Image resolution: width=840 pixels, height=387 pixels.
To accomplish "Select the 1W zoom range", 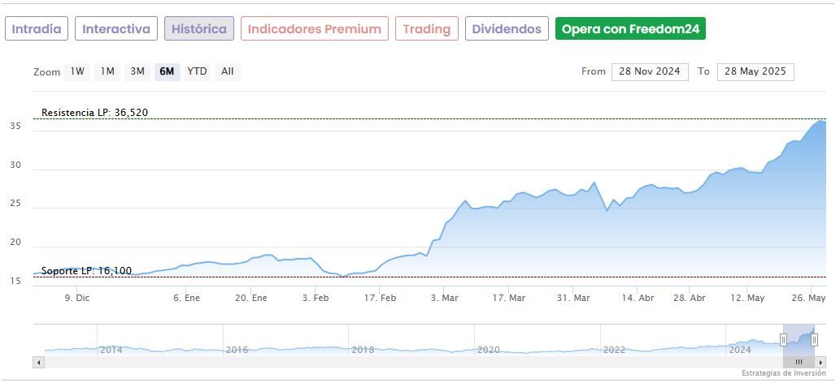I will pyautogui.click(x=77, y=71).
